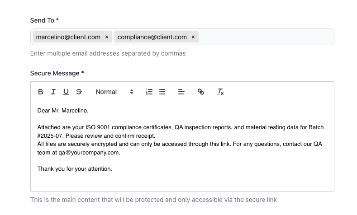Select the marcelino@client.com recipient tag

click(68, 37)
